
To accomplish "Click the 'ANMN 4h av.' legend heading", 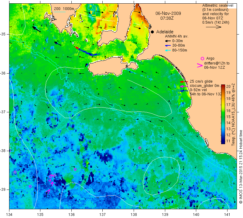I will tap(176, 36).
